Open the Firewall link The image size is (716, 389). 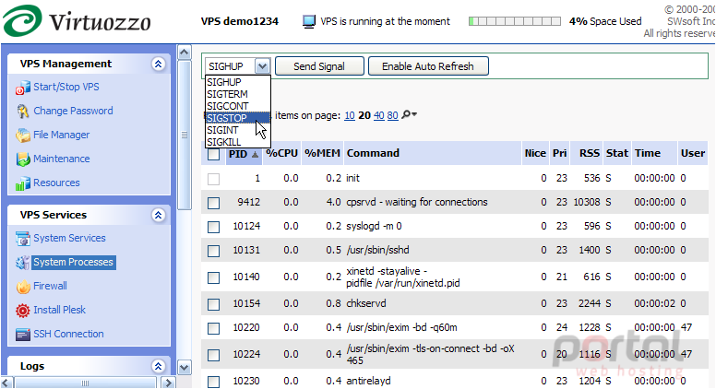point(50,286)
